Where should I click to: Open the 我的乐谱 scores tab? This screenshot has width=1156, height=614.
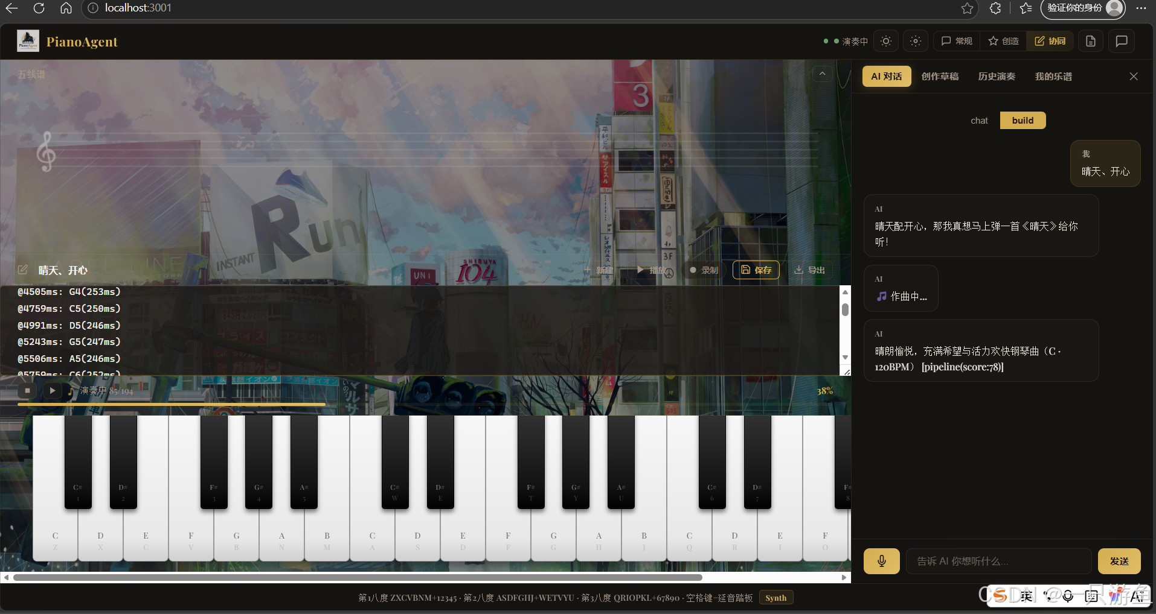[x=1053, y=77]
